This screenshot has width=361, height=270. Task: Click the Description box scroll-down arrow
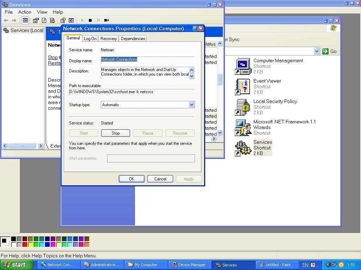click(x=191, y=76)
